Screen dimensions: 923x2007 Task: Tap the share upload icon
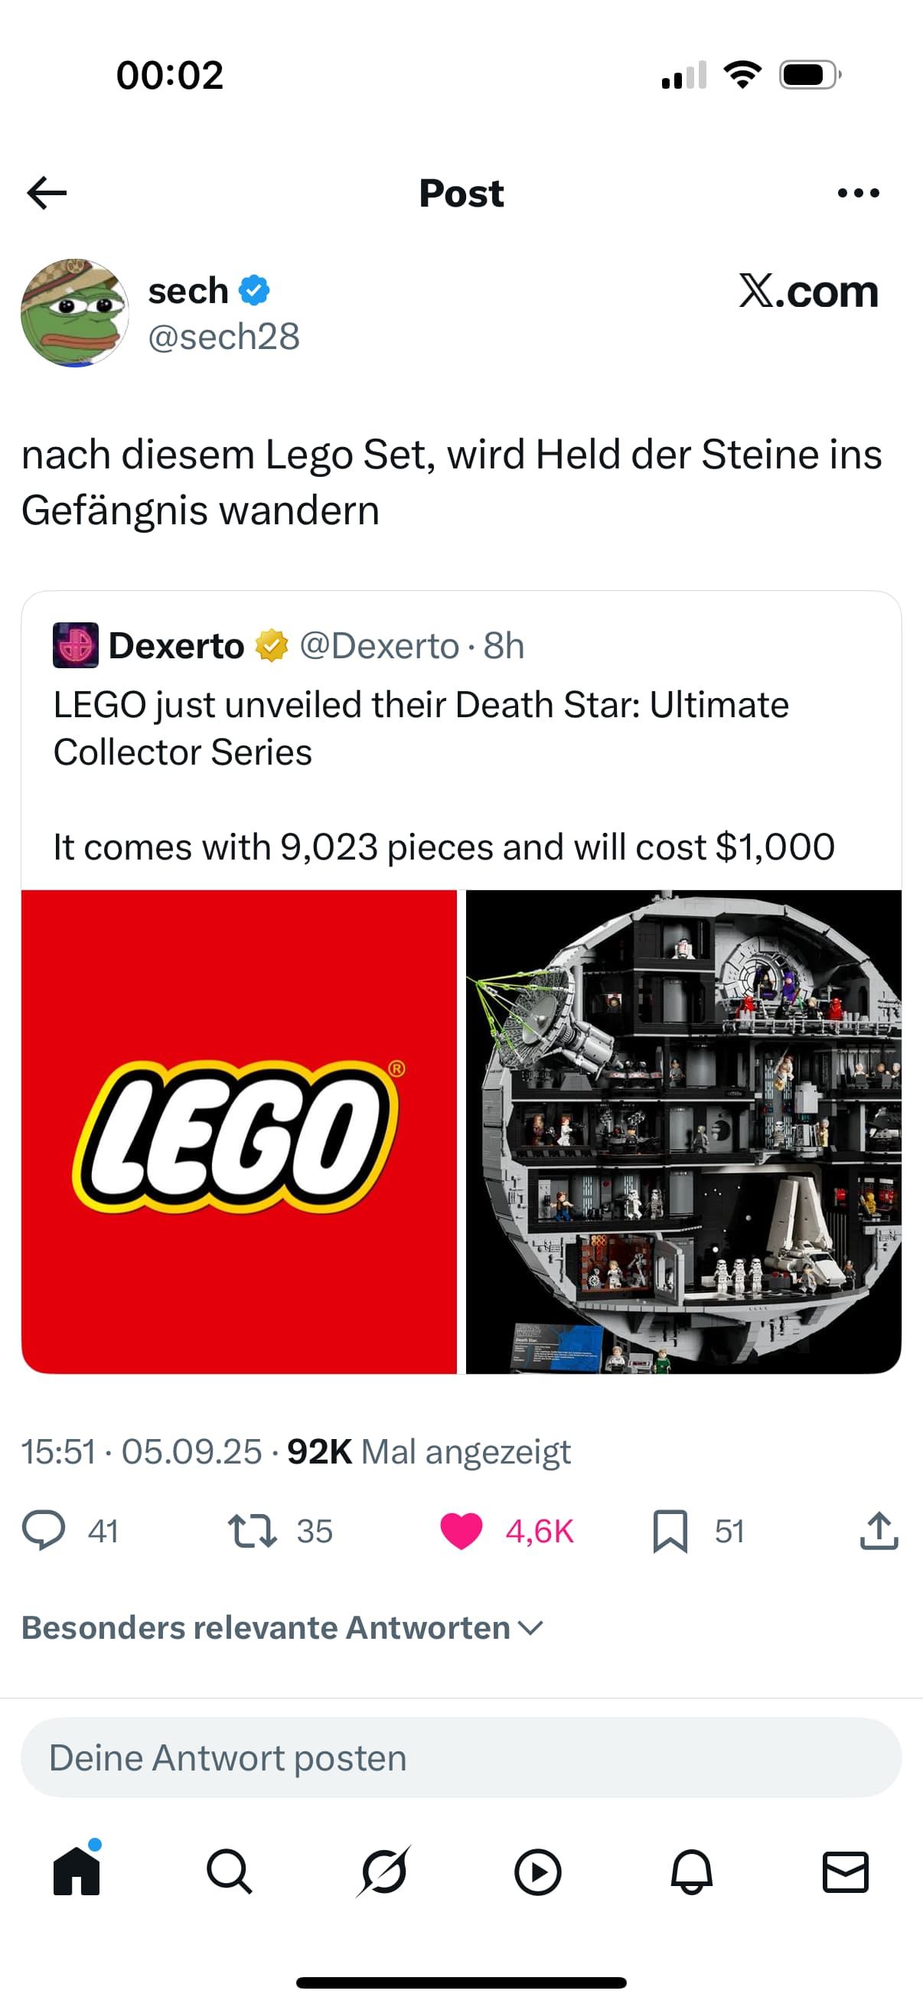879,1530
